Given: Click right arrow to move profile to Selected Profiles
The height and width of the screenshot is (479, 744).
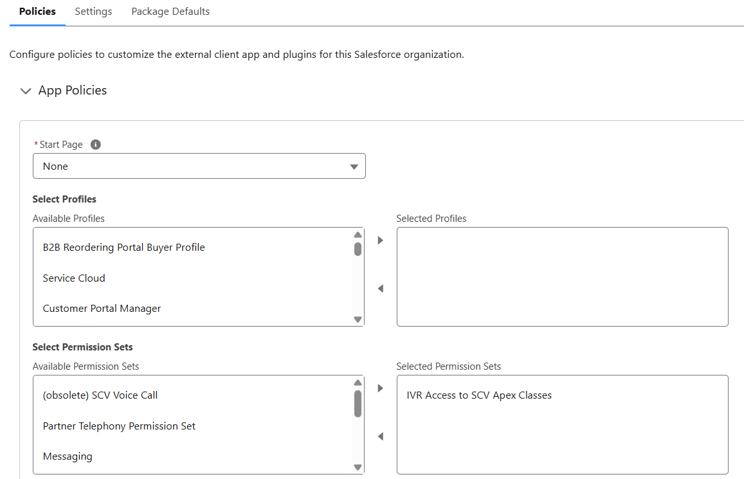Looking at the screenshot, I should (380, 239).
